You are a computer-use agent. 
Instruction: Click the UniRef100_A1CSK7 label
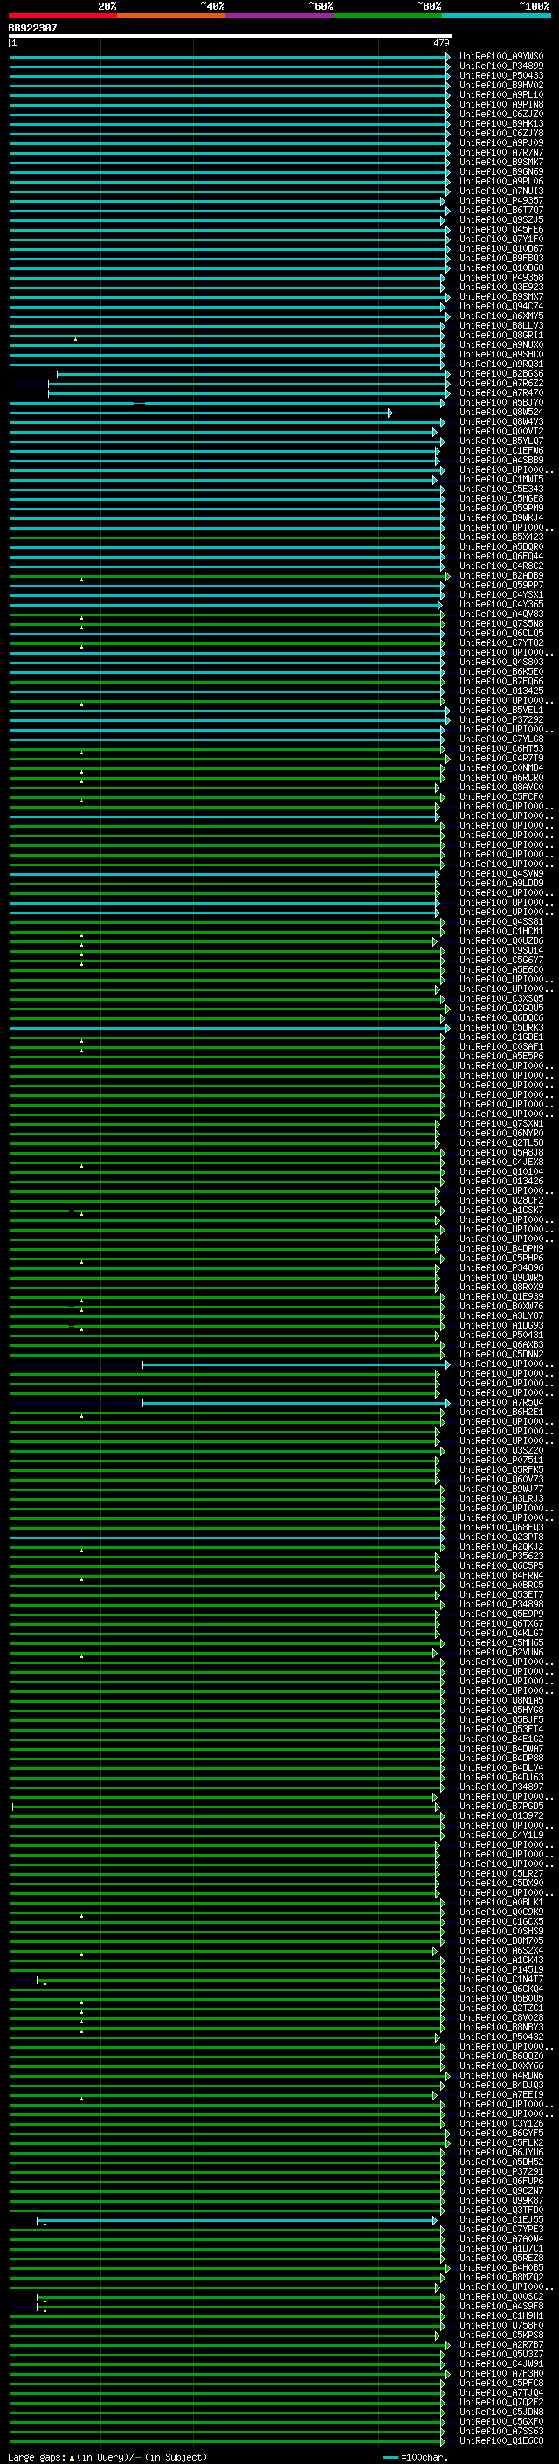pos(501,1210)
